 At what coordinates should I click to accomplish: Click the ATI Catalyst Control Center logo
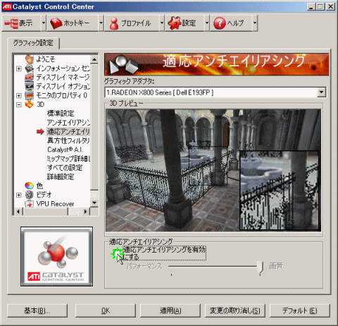(56, 256)
